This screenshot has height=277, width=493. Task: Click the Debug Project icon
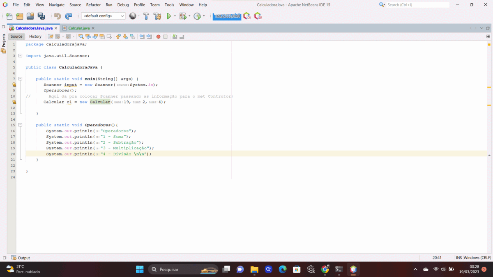[x=183, y=16]
